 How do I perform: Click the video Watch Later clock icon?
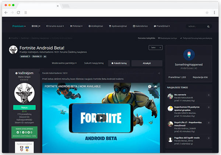150,86
